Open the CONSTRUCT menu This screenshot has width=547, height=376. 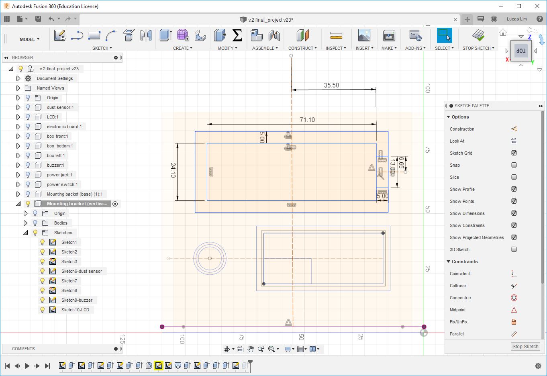[x=302, y=48]
